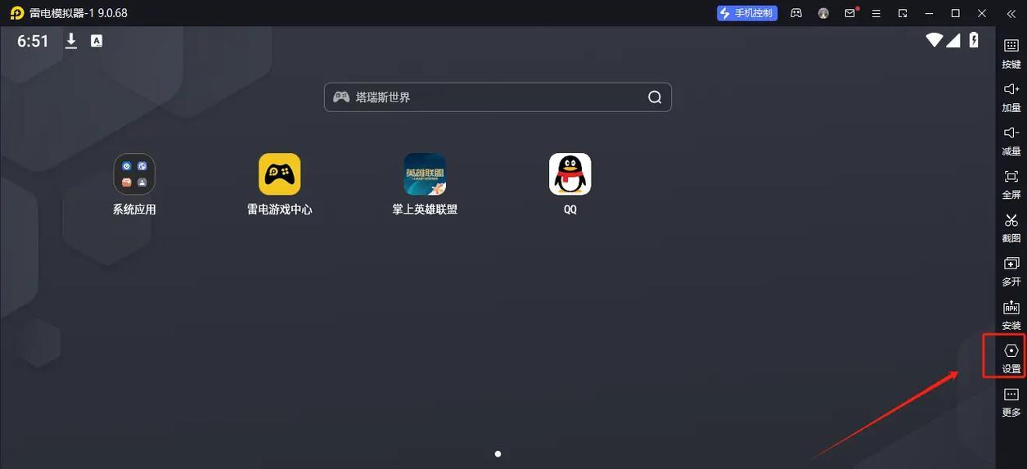This screenshot has width=1027, height=469.
Task: Take a screenshot with 截图
Action: 1011,228
